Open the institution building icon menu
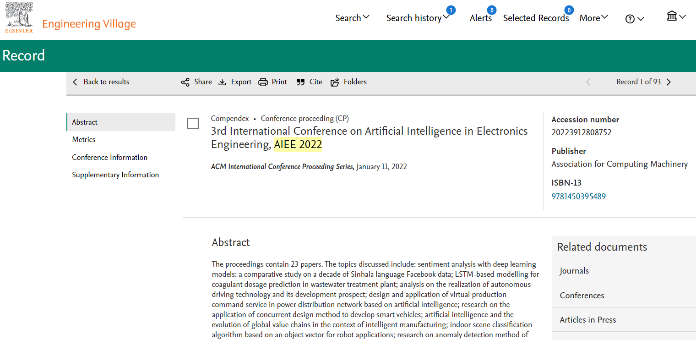 [672, 16]
